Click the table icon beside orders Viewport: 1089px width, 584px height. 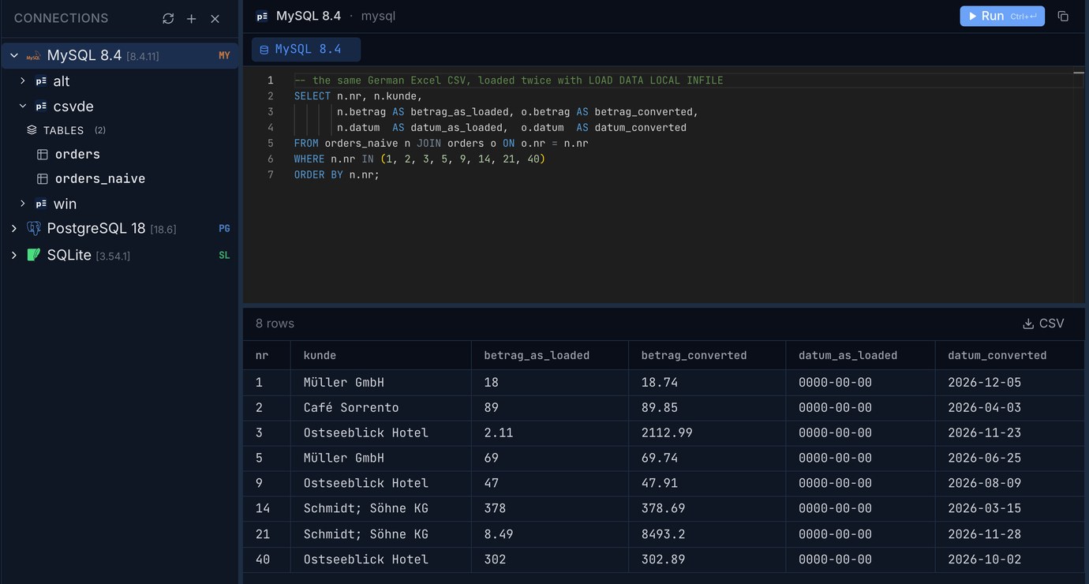(x=43, y=154)
